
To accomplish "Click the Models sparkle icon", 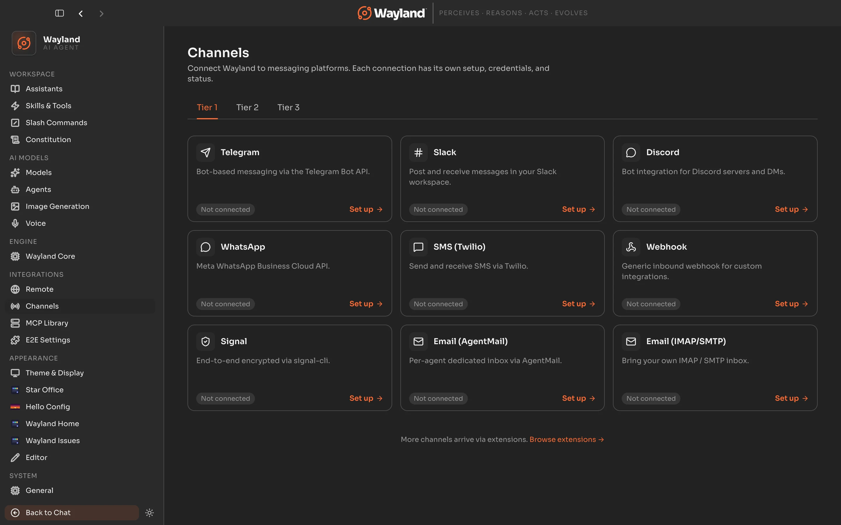I will coord(15,173).
